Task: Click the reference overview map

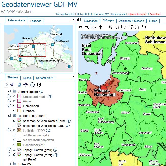Action: pyautogui.click(x=38, y=48)
